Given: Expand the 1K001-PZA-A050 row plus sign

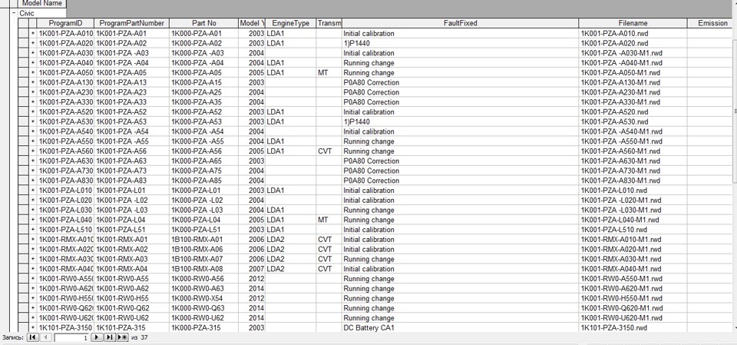Looking at the screenshot, I should click(32, 73).
